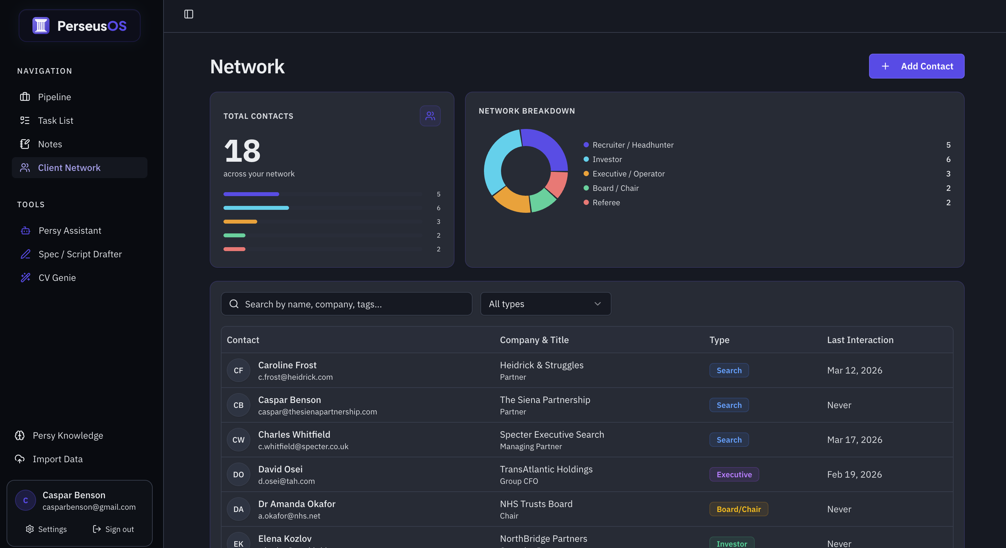1006x548 pixels.
Task: Click the search by name, company, tags field
Action: pos(346,304)
